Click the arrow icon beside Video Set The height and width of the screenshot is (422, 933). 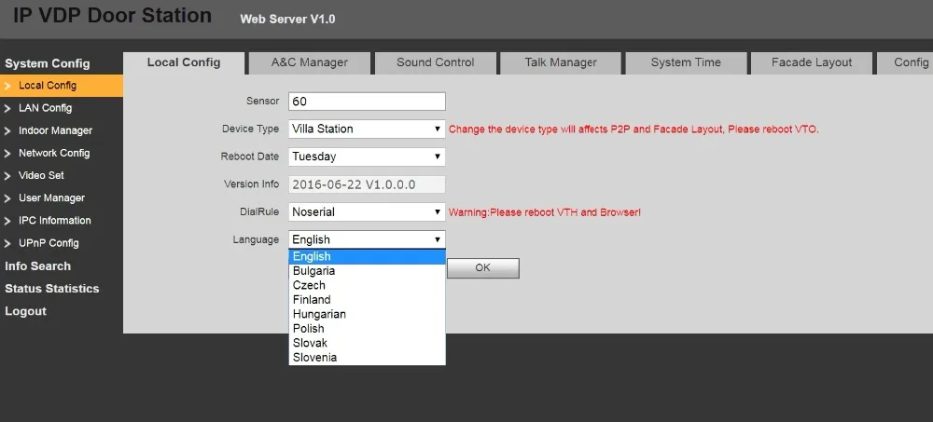tap(7, 176)
